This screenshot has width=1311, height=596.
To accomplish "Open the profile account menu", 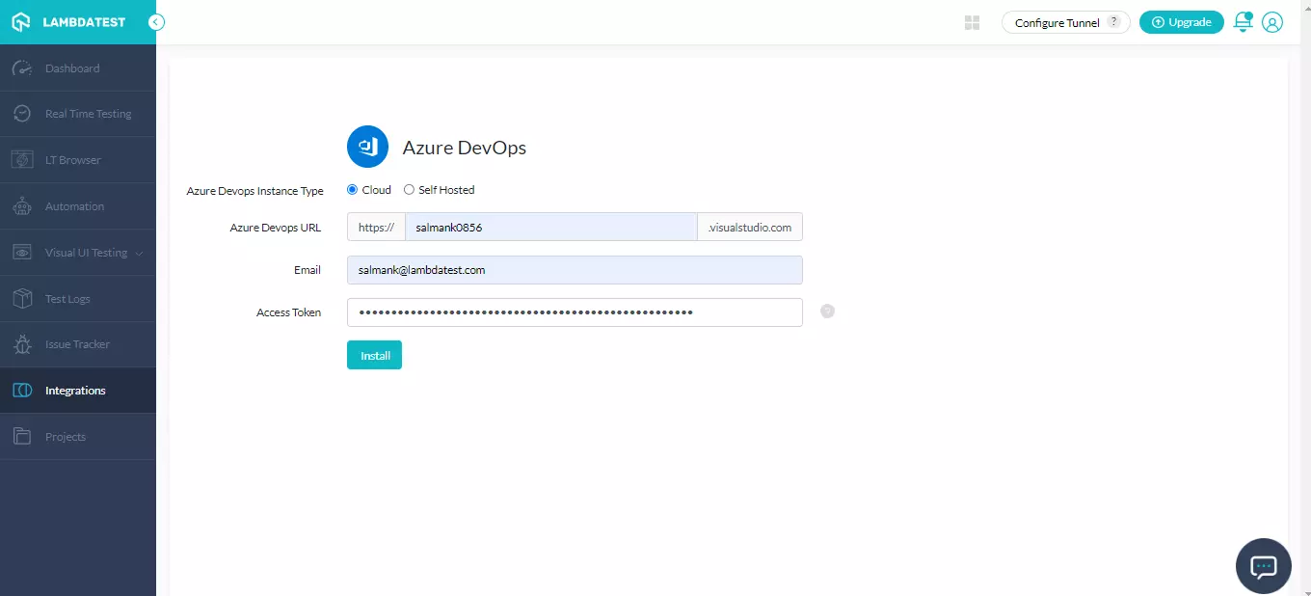I will point(1272,21).
